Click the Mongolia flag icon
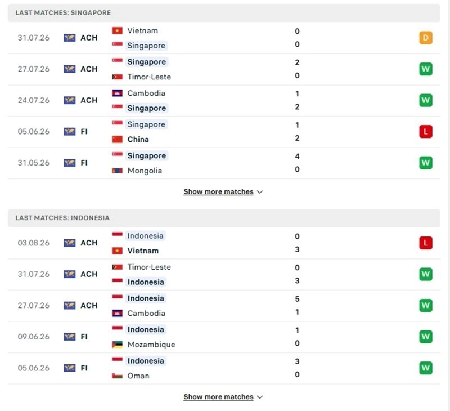 [x=117, y=171]
